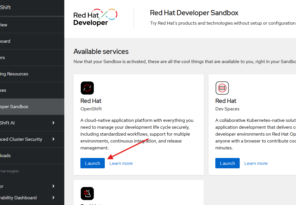Click the Dev Spaces service card icon

coord(222,88)
